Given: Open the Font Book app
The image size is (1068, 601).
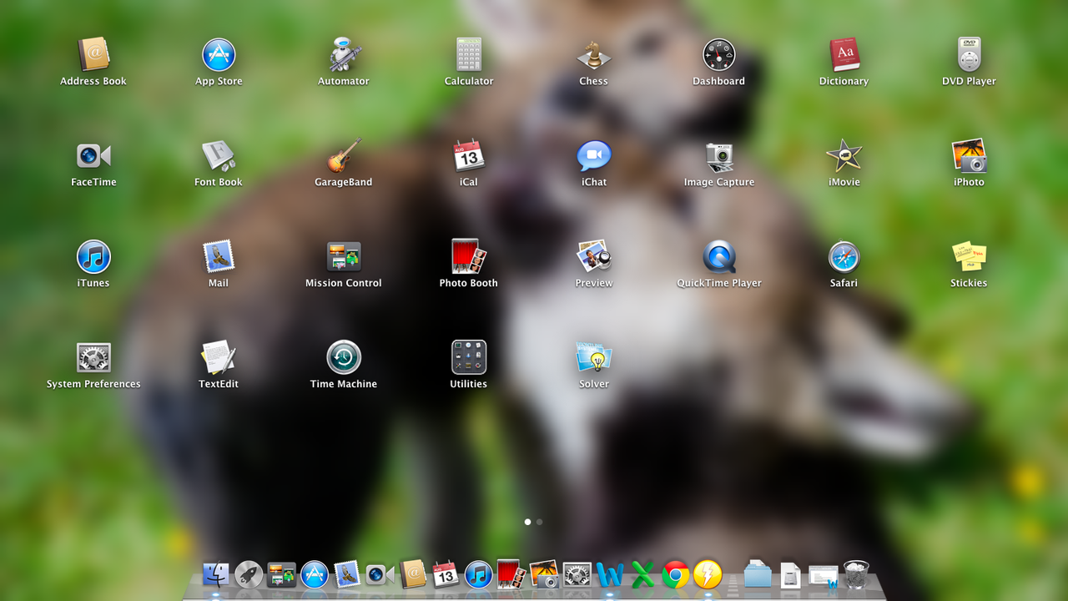Looking at the screenshot, I should (219, 156).
